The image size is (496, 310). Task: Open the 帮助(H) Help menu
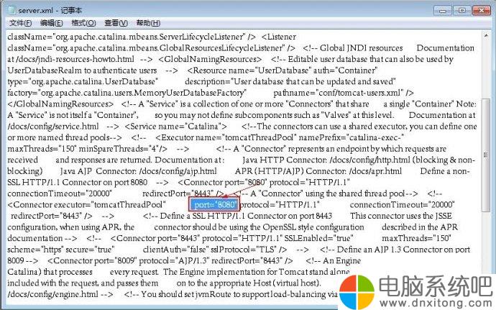[148, 23]
